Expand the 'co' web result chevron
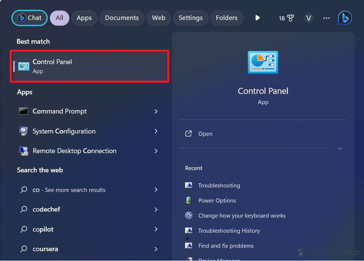This screenshot has width=364, height=261. click(x=156, y=190)
